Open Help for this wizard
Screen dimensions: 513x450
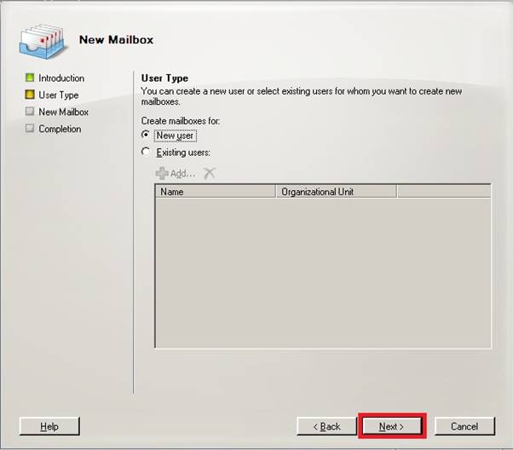point(49,426)
